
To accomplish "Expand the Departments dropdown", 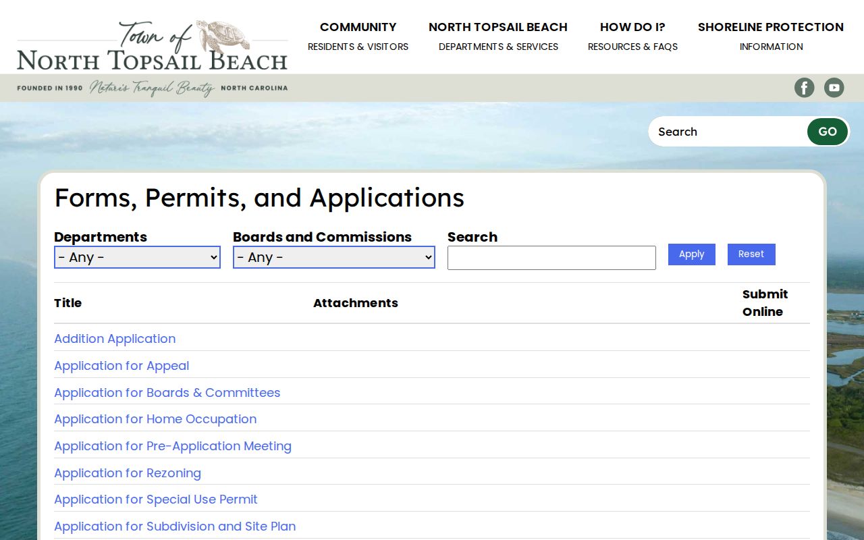I will click(137, 257).
